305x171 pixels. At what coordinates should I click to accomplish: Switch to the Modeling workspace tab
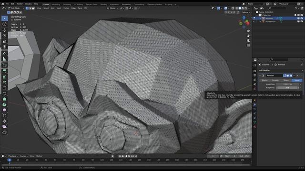tap(56, 4)
